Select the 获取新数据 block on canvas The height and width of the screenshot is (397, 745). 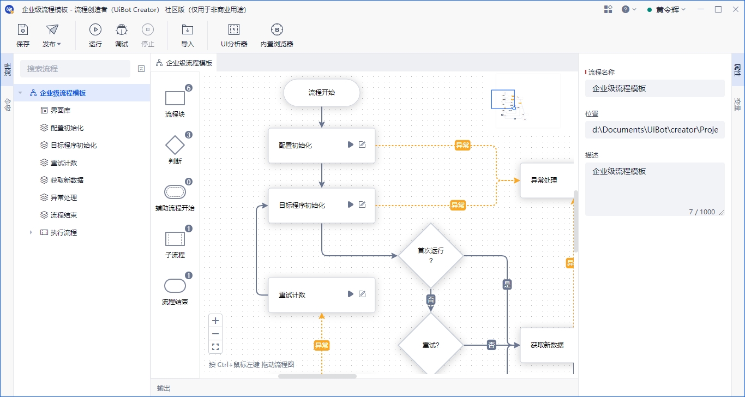[547, 345]
